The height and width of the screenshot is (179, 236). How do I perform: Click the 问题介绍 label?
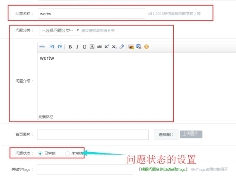point(24,81)
